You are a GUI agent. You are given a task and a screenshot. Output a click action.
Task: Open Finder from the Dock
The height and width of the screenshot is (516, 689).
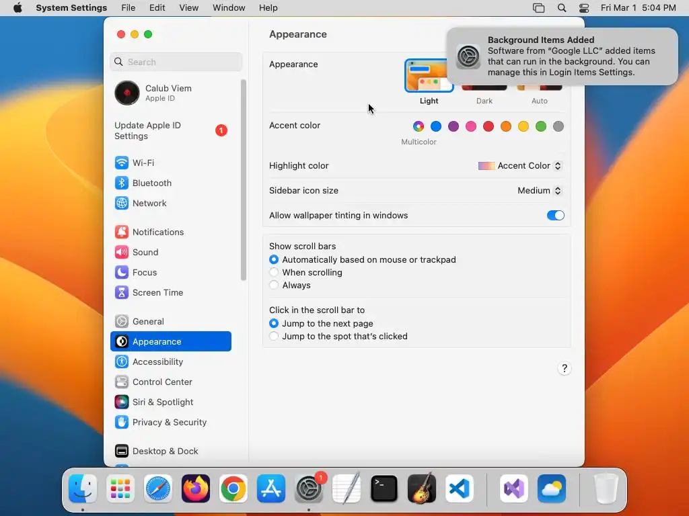point(83,488)
